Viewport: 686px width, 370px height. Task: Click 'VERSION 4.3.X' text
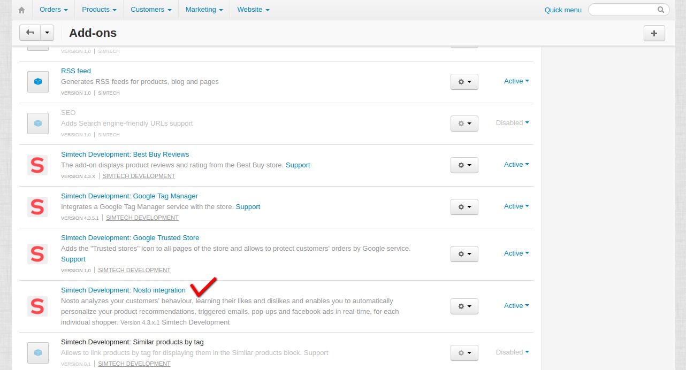pyautogui.click(x=78, y=176)
